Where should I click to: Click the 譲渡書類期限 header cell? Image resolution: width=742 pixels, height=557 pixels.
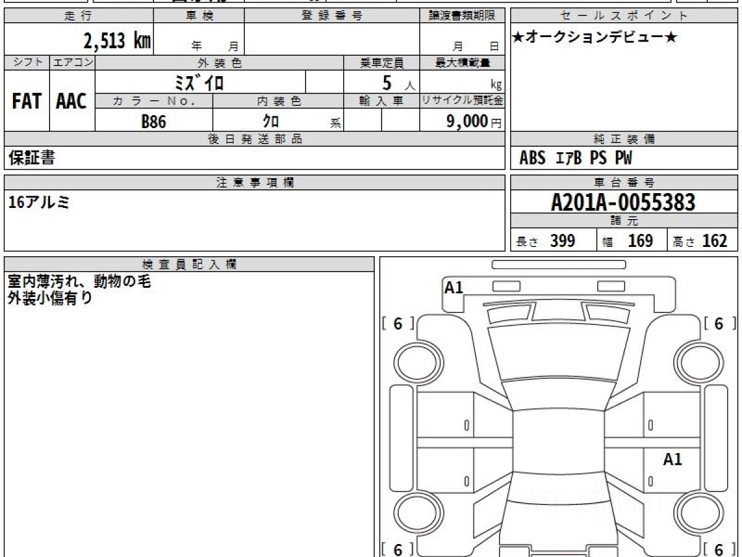tap(462, 16)
